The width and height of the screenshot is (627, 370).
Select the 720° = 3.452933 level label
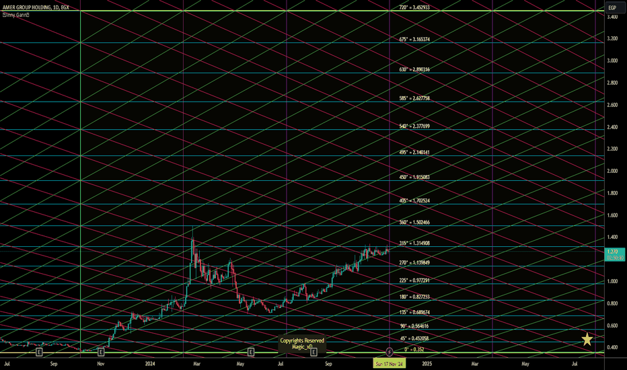point(414,7)
